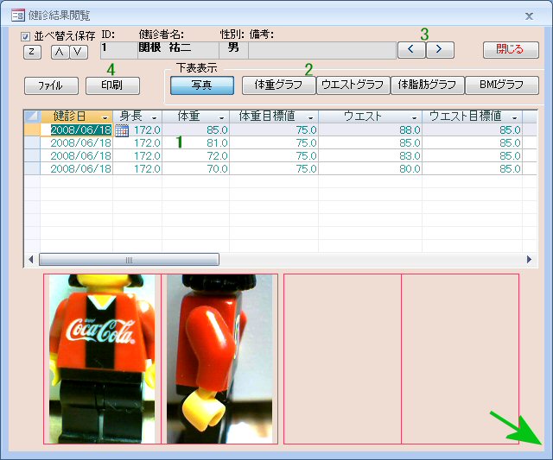Image resolution: width=553 pixels, height=460 pixels.
Task: Click the 88.0 waist cell
Action: pos(371,130)
